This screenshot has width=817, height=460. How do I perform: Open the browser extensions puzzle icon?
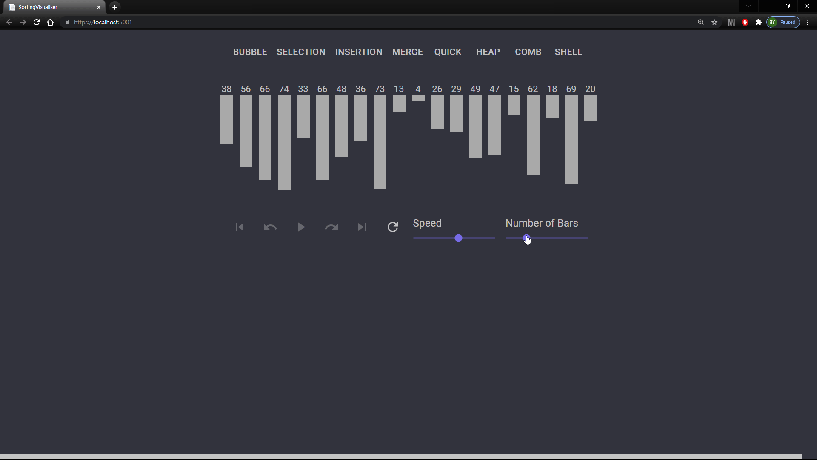(759, 22)
